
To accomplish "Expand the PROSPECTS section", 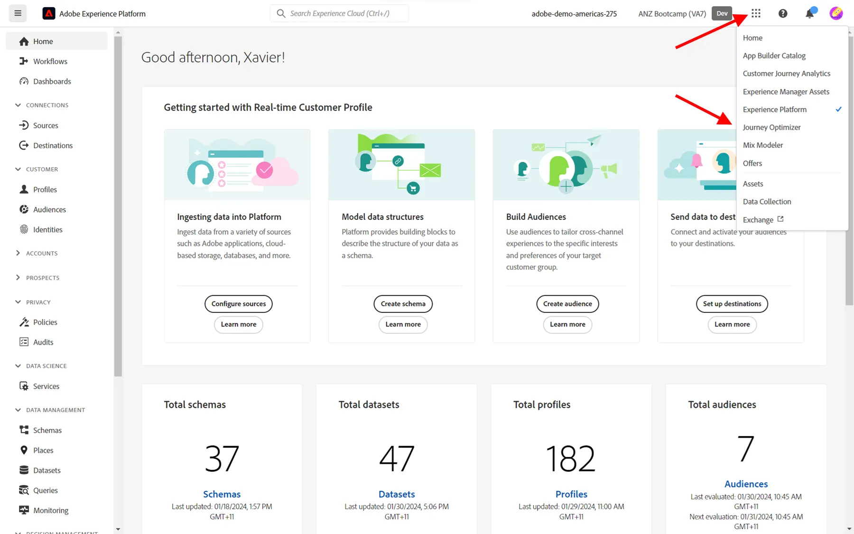I will (x=18, y=278).
